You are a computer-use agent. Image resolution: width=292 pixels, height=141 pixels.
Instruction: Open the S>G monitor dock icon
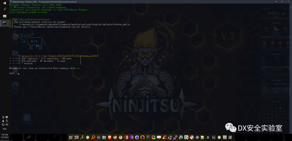coord(159,137)
